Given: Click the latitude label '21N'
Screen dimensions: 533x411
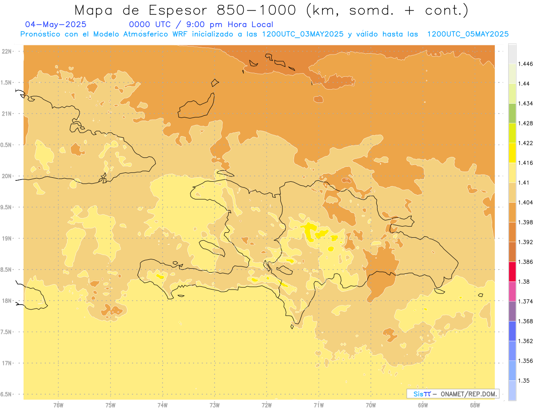Looking at the screenshot, I should pyautogui.click(x=7, y=114).
